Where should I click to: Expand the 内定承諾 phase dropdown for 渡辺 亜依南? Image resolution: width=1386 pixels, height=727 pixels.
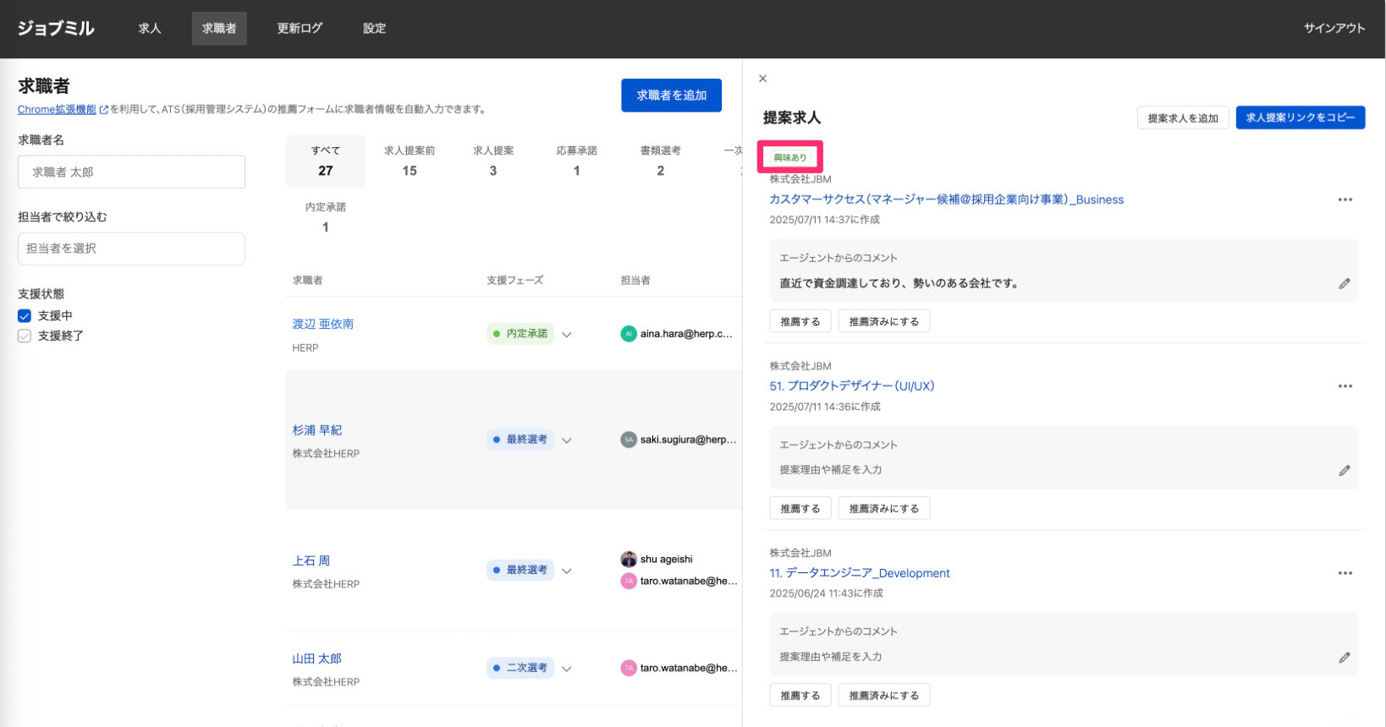click(x=567, y=335)
